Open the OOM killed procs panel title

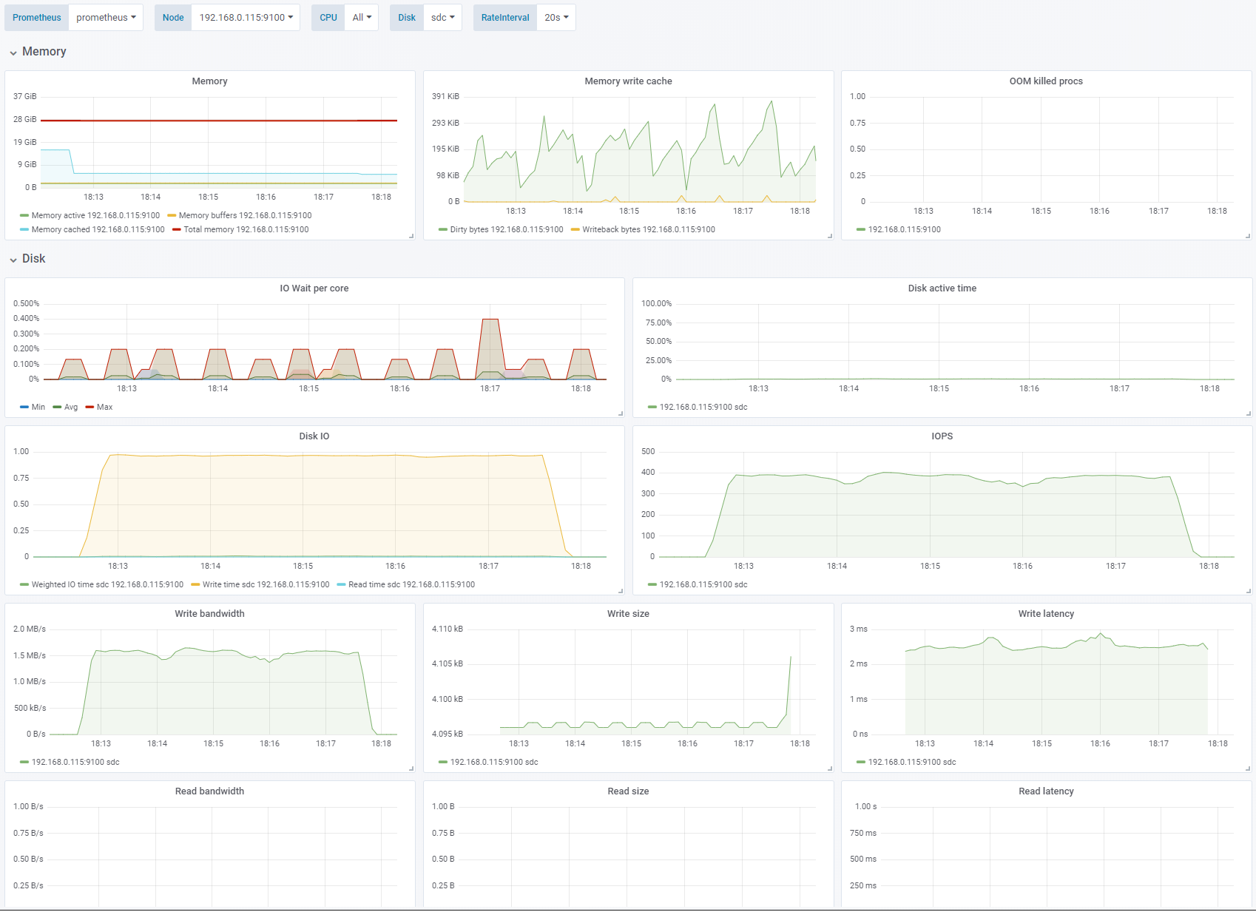coord(1046,81)
